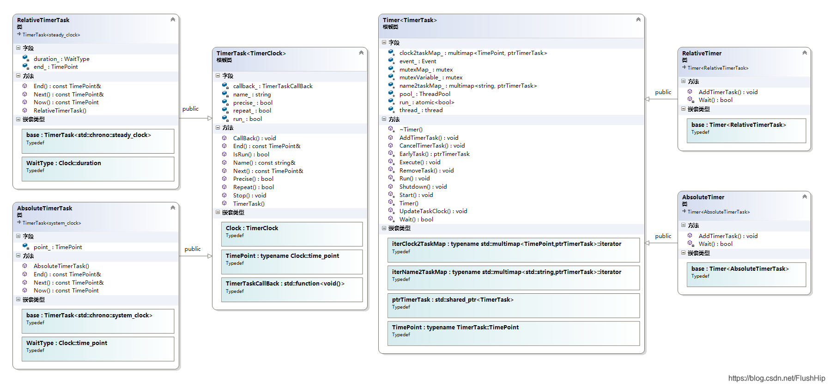Viewport: 830px width, 387px height.
Task: Click the field icon beside end_ : TimePoint
Action: (26, 66)
